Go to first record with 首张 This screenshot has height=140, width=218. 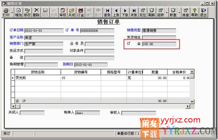107,12
